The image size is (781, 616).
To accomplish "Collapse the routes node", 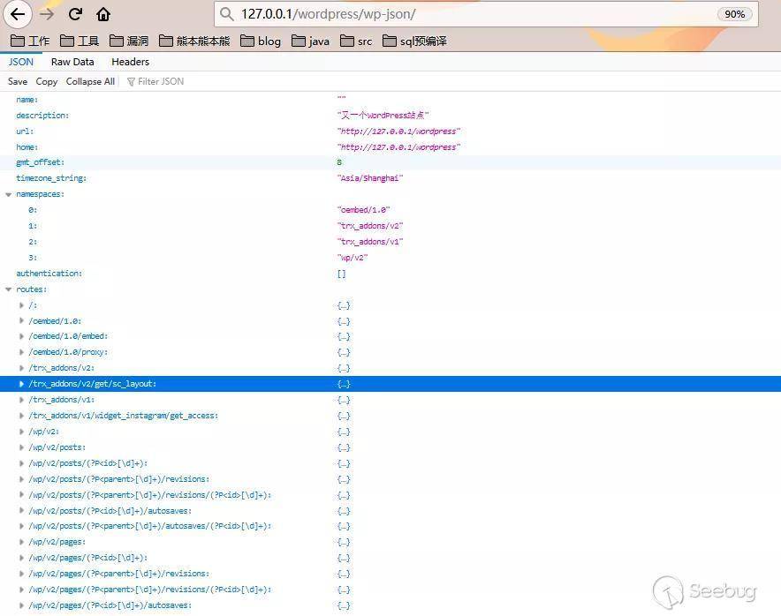I will point(9,289).
